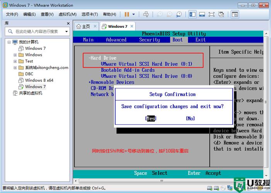Click the VM horizontal scrollbar thumb

coord(162,181)
